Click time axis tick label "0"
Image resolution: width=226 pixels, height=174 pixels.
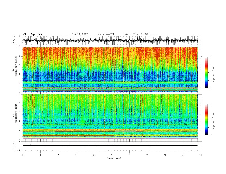click(23, 155)
